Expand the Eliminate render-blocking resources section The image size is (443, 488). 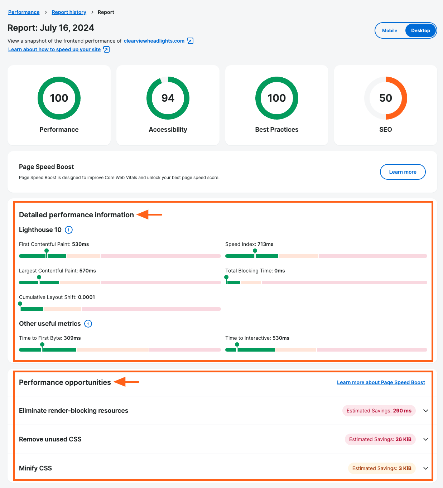(x=425, y=411)
